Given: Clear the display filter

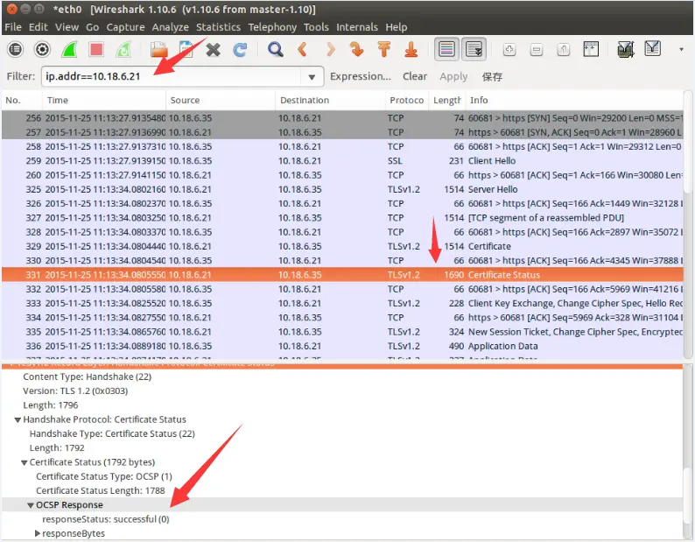Looking at the screenshot, I should click(x=415, y=76).
